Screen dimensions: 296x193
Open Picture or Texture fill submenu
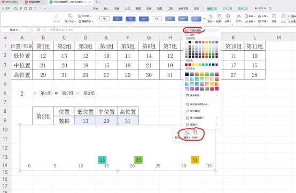[x=201, y=118]
